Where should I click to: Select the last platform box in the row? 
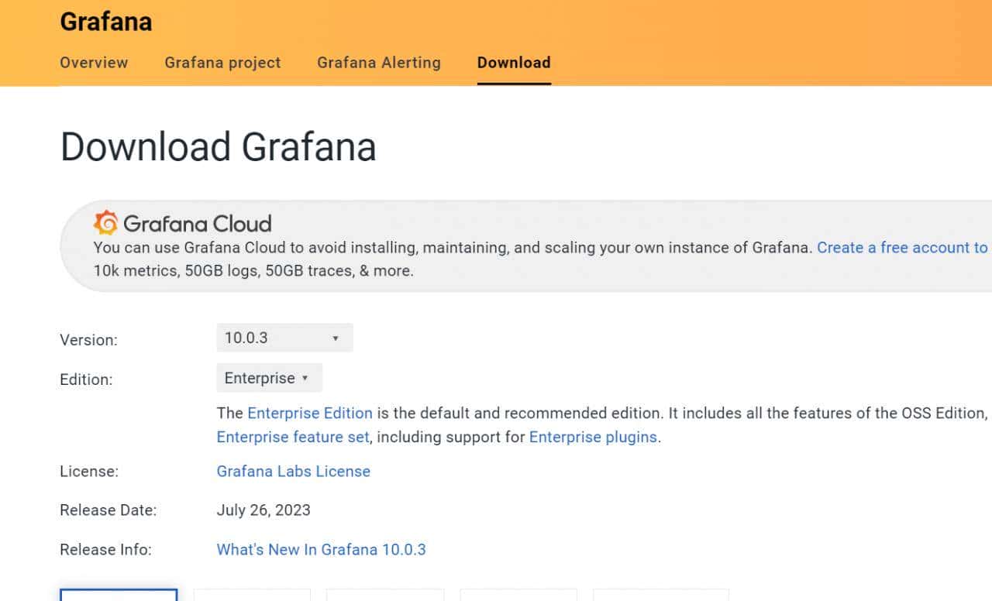(660, 595)
